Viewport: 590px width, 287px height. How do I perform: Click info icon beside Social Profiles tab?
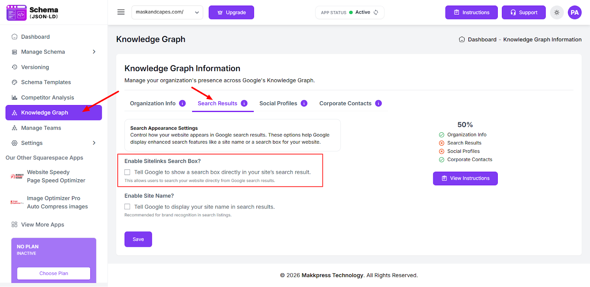304,104
